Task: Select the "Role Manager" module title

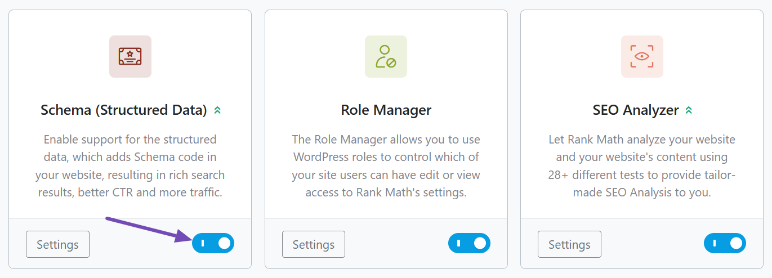Action: (386, 110)
